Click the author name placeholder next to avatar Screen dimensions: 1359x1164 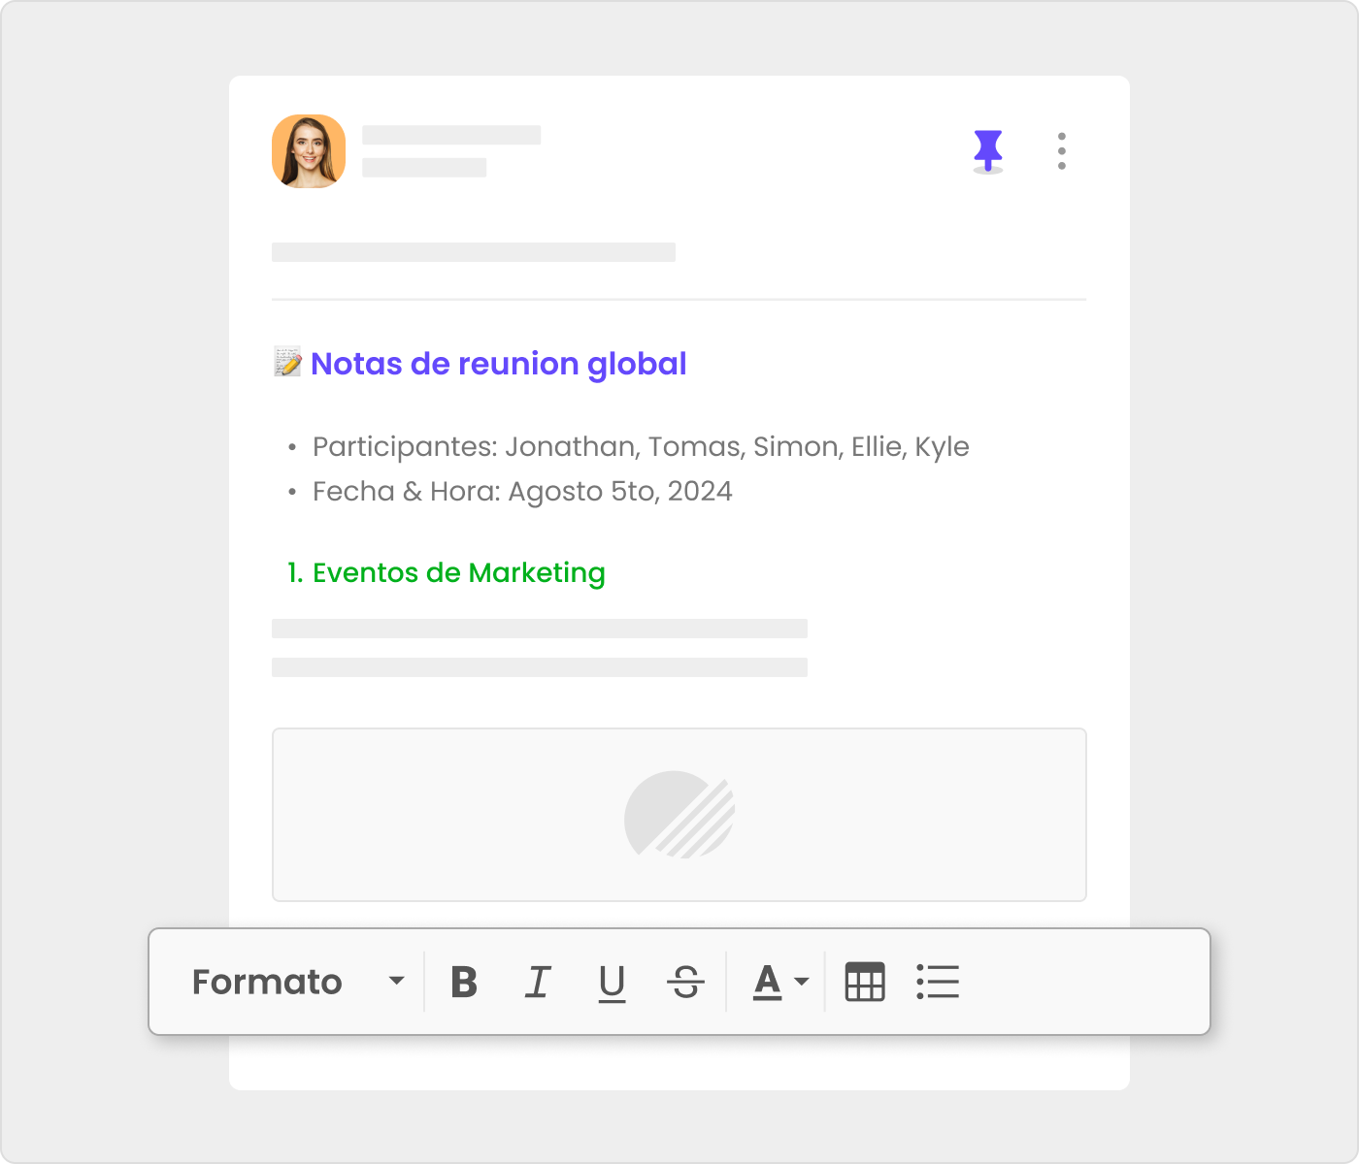[x=451, y=136]
